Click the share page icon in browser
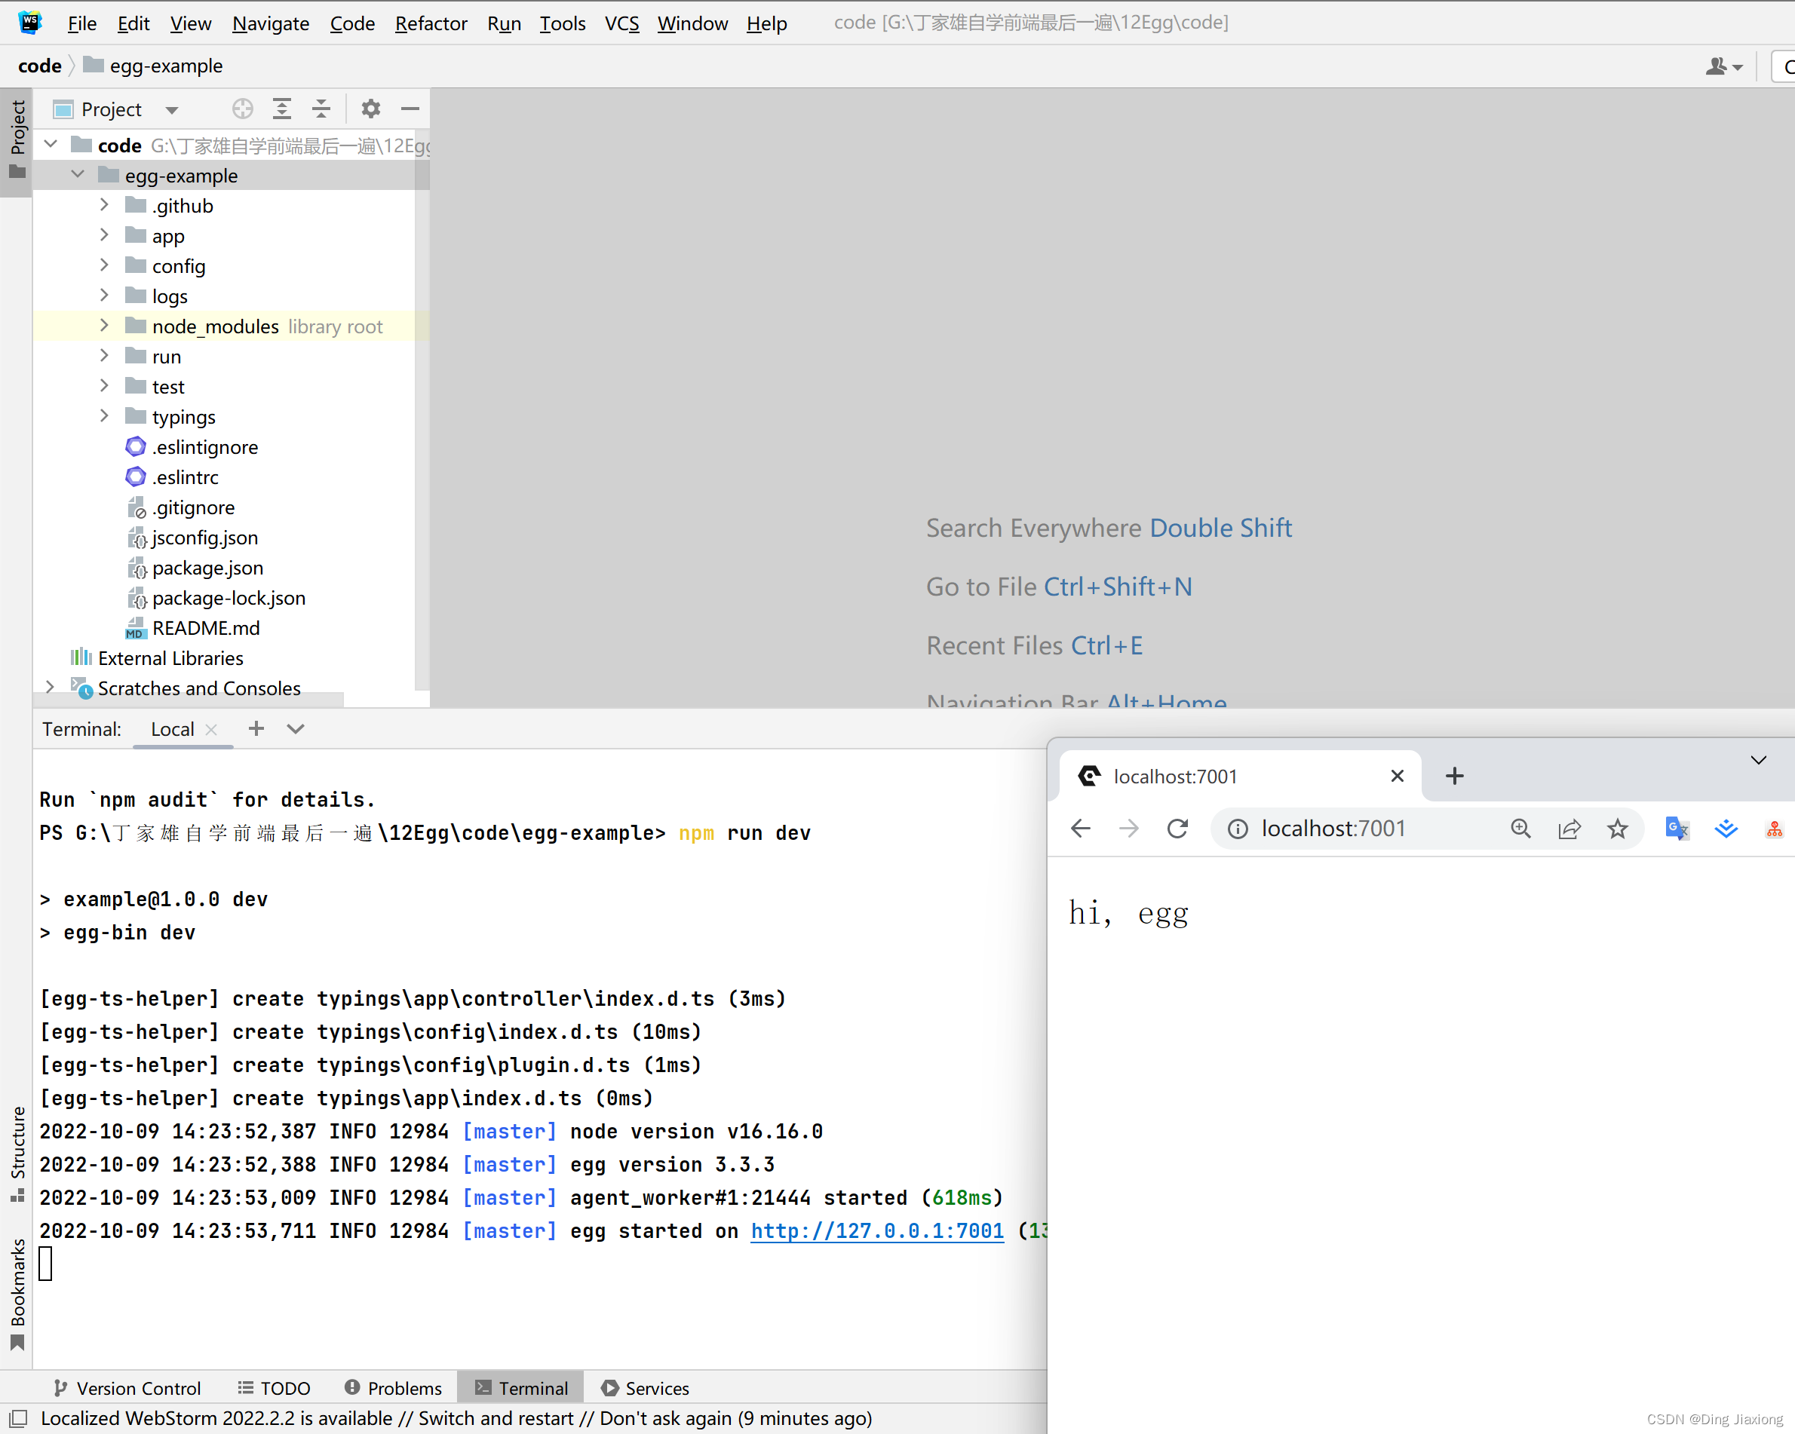This screenshot has height=1434, width=1795. point(1569,828)
